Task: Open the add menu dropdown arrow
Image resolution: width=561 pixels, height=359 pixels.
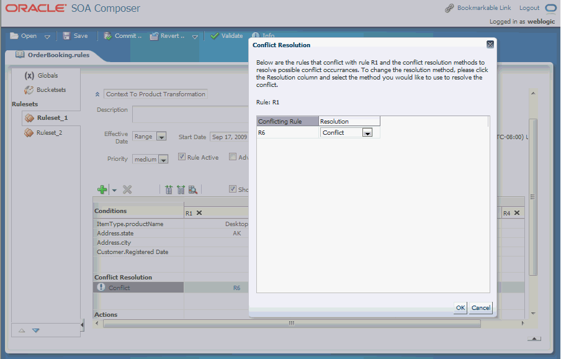Action: click(114, 191)
